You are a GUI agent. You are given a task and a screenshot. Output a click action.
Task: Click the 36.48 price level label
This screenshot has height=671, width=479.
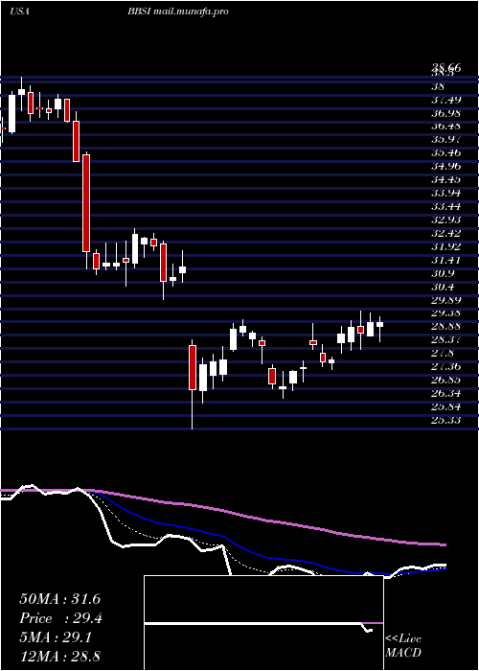446,127
